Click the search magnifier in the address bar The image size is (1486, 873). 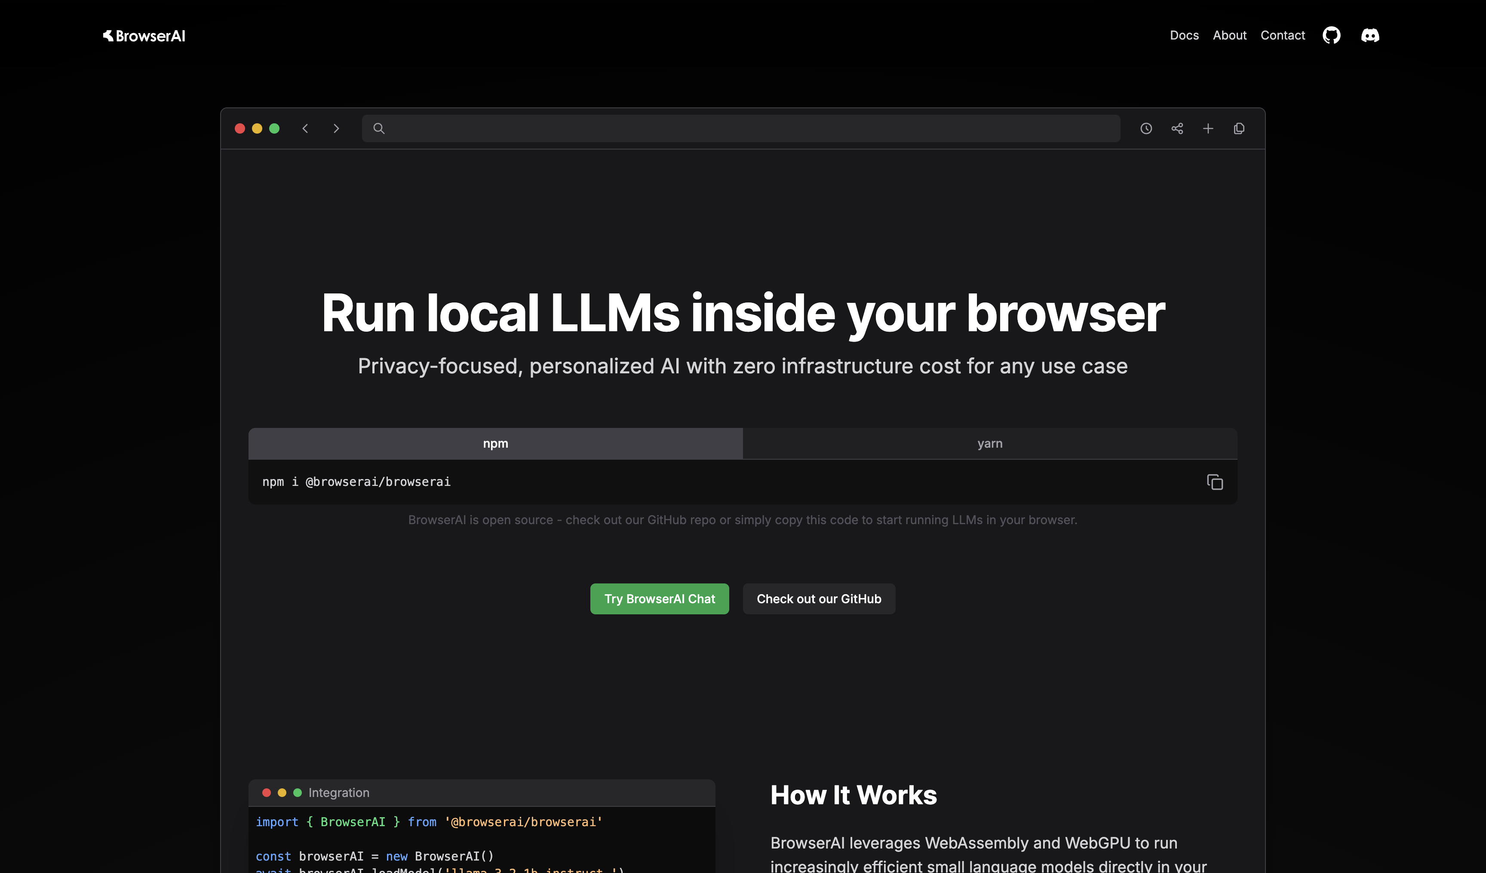point(378,128)
